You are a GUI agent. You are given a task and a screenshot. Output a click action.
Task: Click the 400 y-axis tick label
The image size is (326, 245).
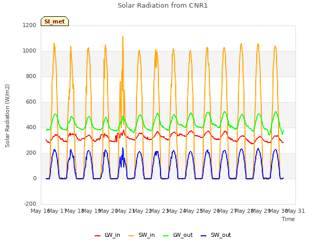click(x=31, y=127)
